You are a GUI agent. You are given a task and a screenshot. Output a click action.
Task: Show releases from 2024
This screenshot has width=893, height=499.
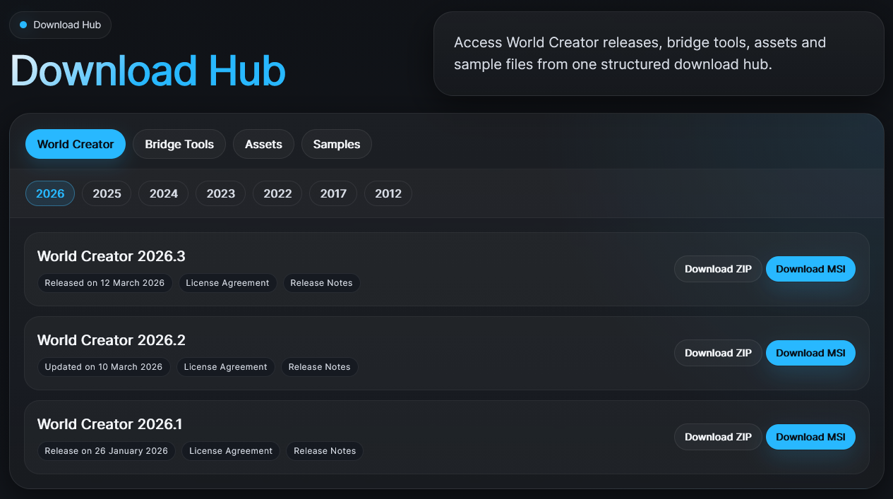point(163,193)
